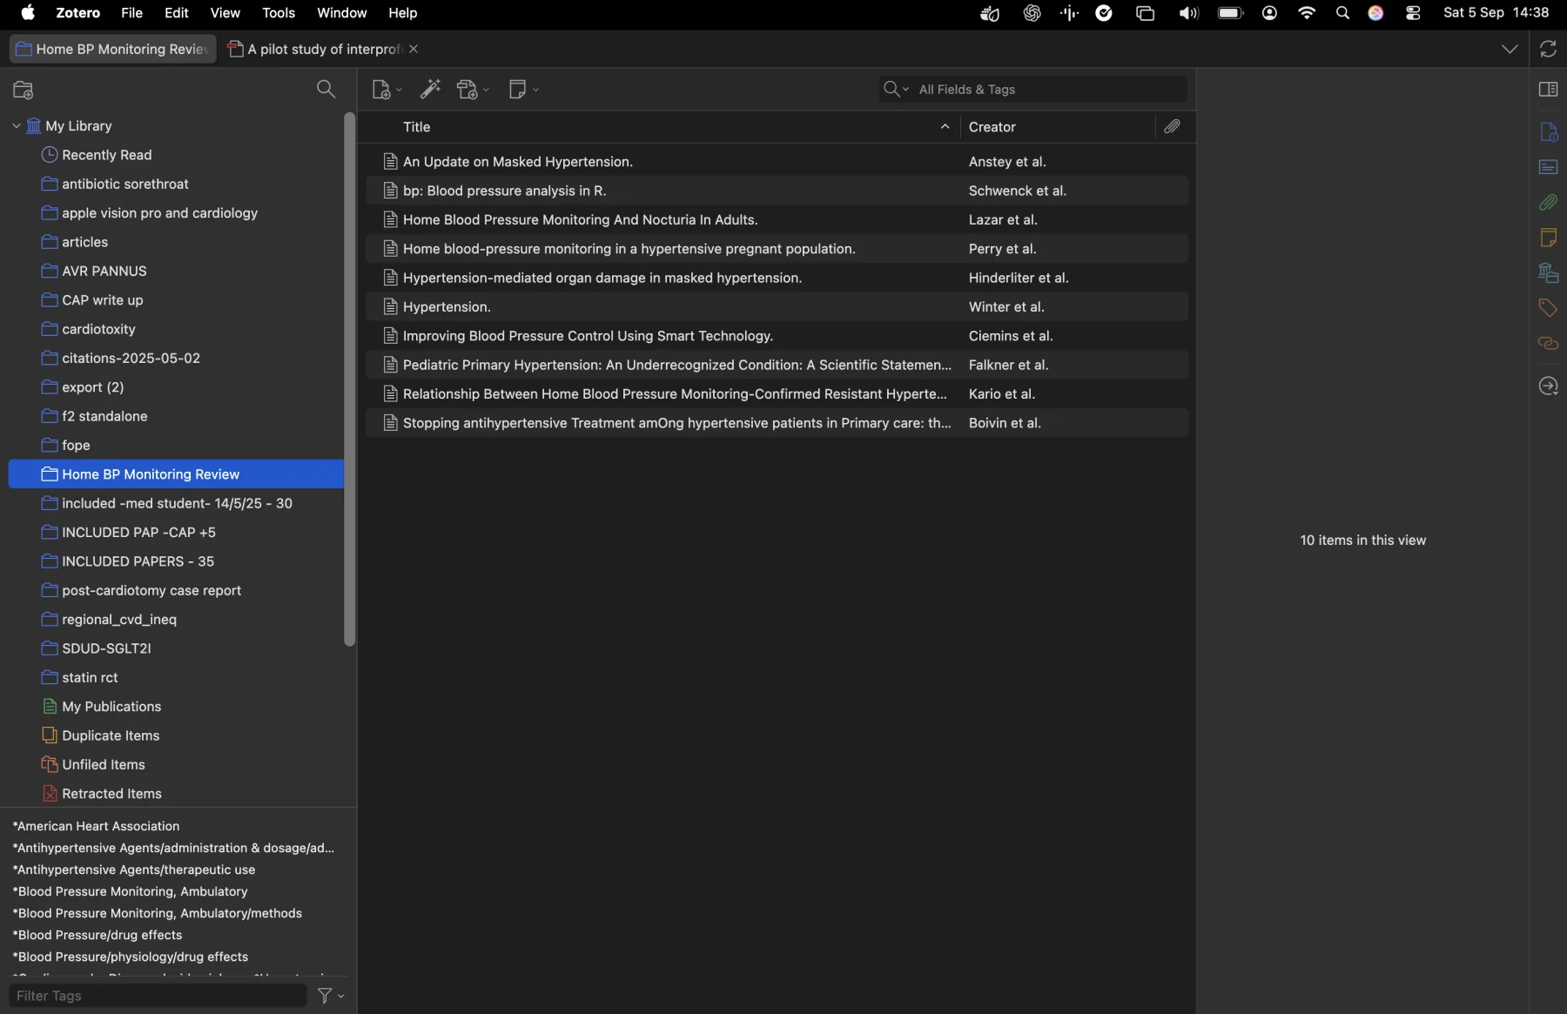Filter by *Blood Pressure/drug effects tag
This screenshot has width=1567, height=1014.
[x=98, y=936]
